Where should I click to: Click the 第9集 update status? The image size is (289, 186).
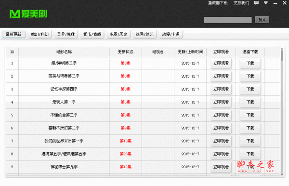pos(126,128)
